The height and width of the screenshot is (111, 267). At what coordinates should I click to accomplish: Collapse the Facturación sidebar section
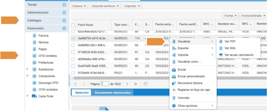[x=64, y=28]
